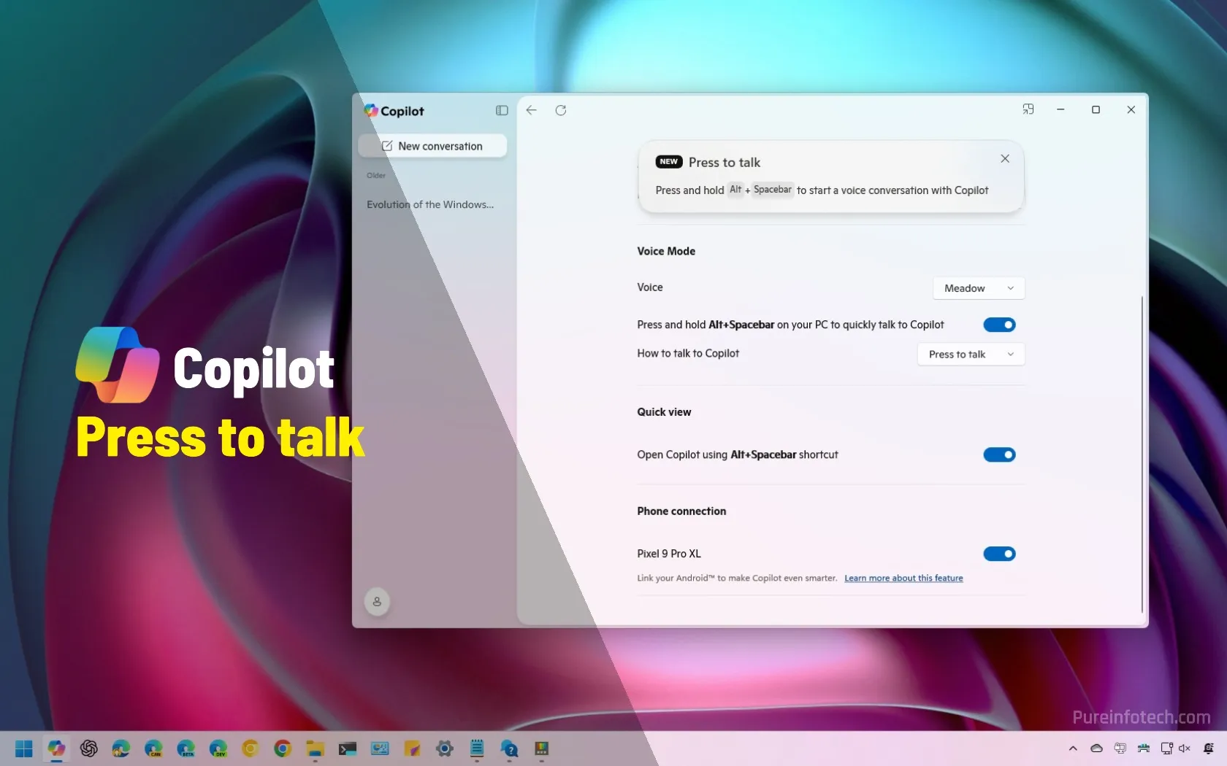Open Edge Dev from the taskbar
This screenshot has width=1227, height=766.
218,748
